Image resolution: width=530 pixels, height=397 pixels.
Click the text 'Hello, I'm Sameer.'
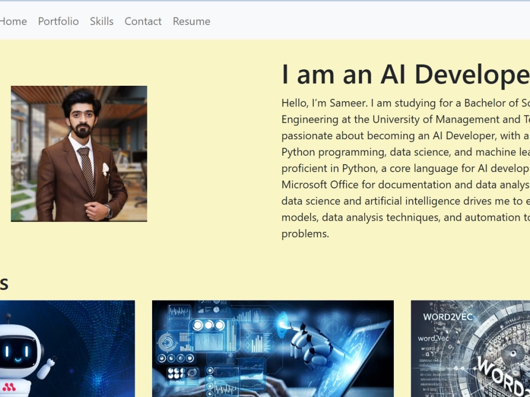[324, 103]
